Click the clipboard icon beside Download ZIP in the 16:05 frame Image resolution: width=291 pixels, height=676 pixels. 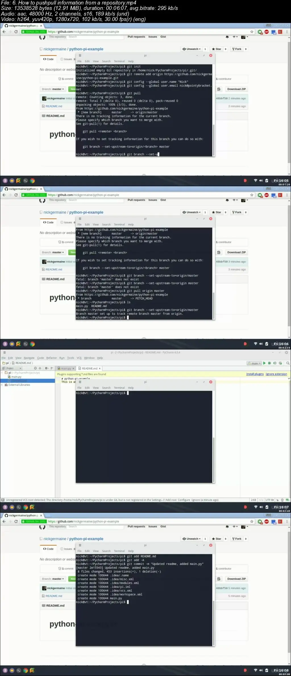tap(219, 89)
